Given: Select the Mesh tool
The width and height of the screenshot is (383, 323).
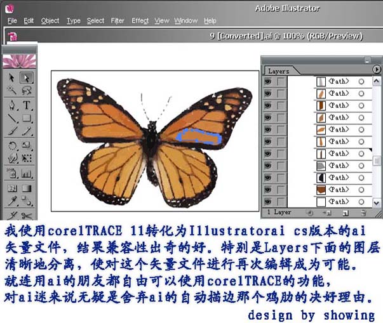Looking at the screenshot, I should [11, 188].
